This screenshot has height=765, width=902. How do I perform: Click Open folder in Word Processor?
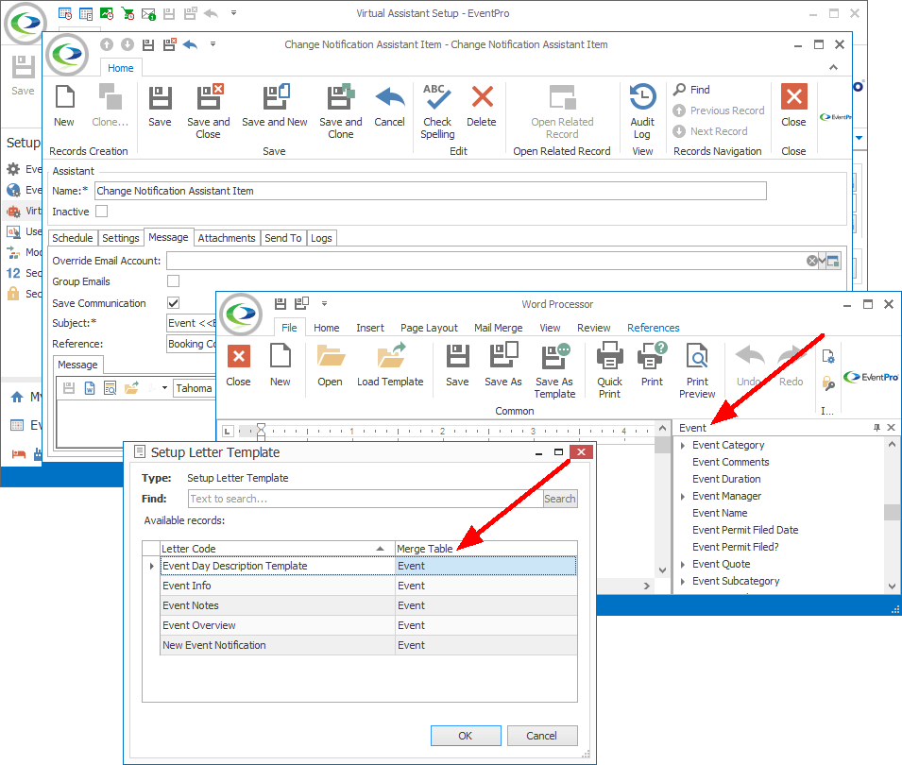[331, 365]
